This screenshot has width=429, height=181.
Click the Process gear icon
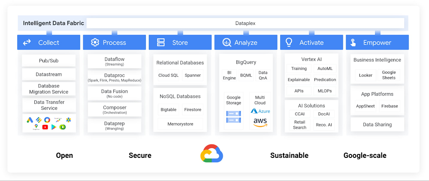point(95,42)
